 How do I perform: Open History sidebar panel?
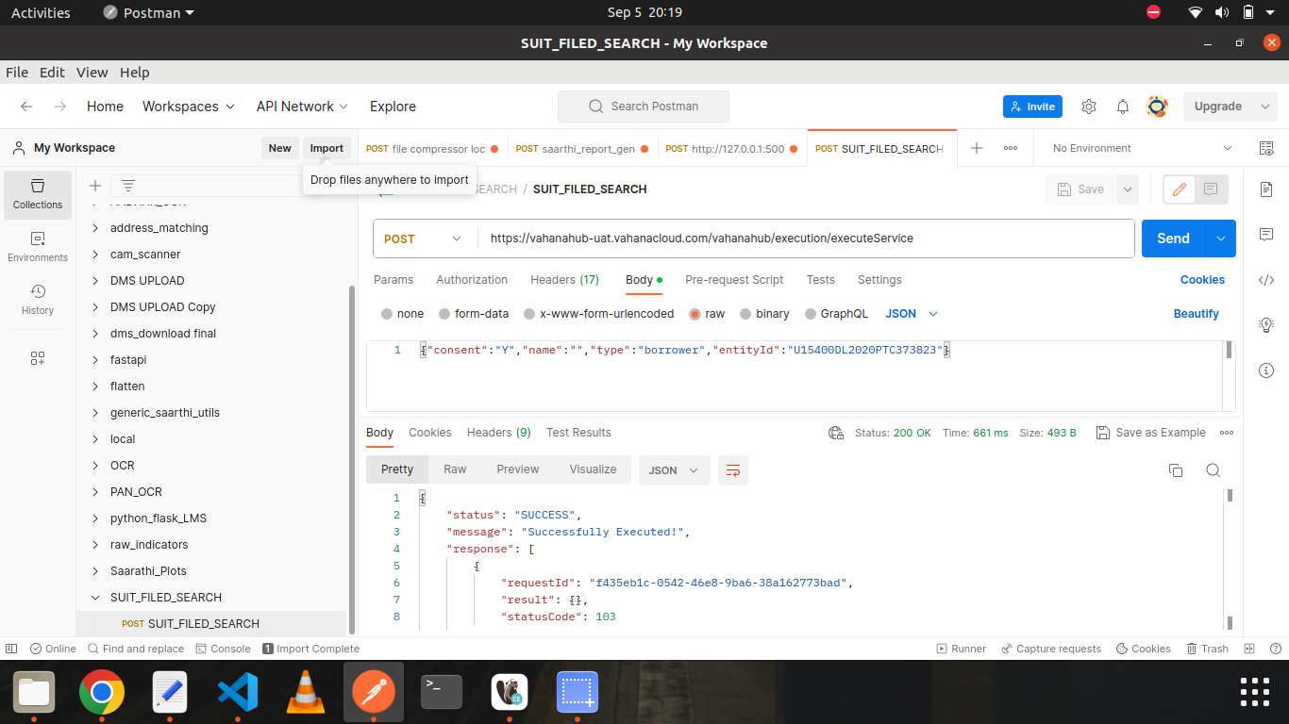pos(38,301)
